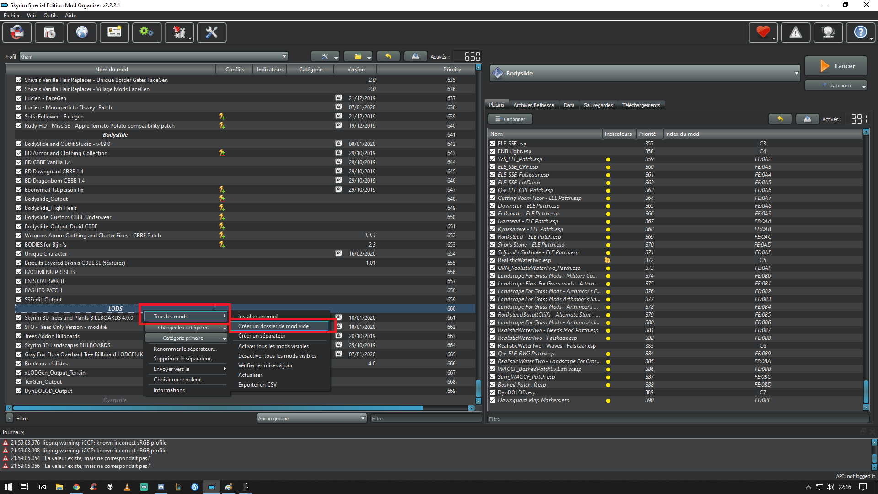Uncheck the Unique Character mod checkbox

(19, 254)
